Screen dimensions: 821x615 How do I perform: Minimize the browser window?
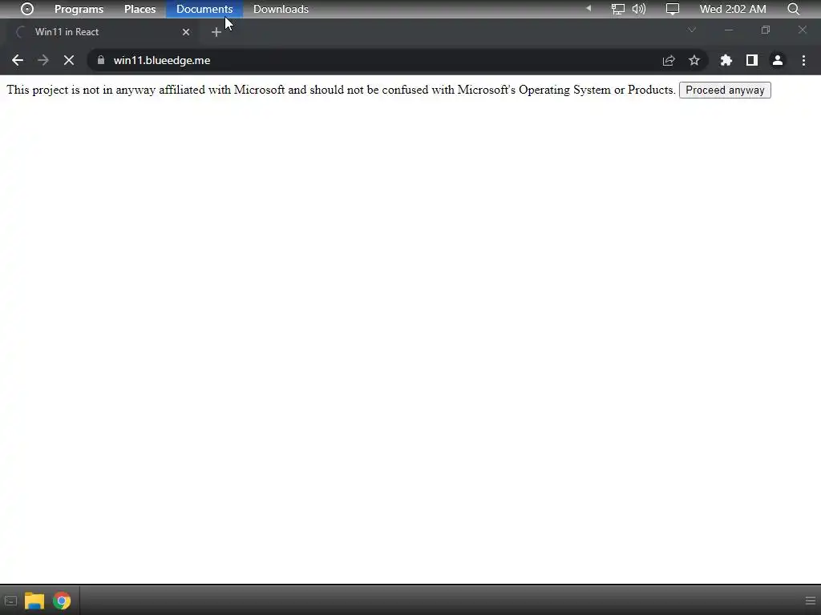[728, 30]
